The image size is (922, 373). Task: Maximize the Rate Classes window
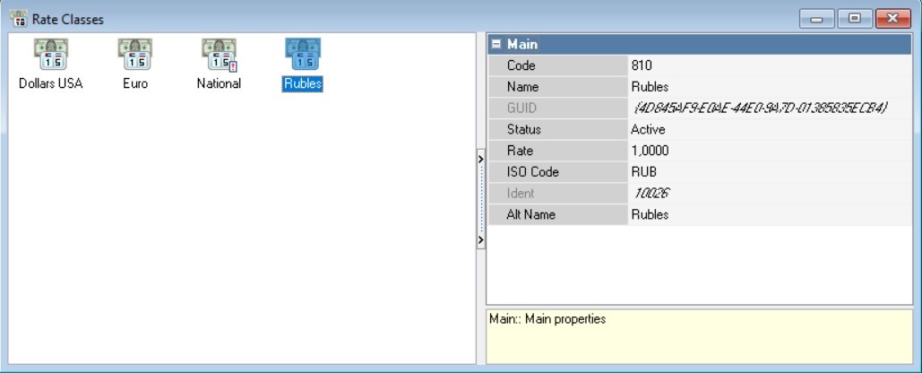[852, 19]
